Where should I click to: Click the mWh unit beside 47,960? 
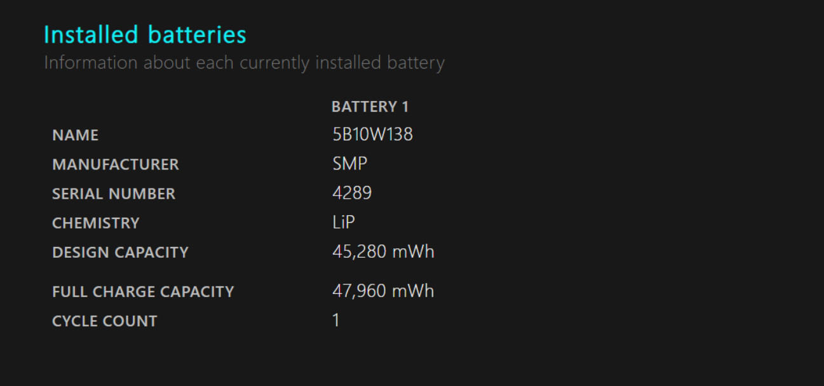click(x=413, y=291)
